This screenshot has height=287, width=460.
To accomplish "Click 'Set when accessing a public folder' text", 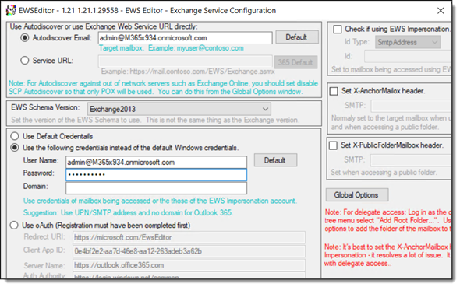I will tap(384, 173).
